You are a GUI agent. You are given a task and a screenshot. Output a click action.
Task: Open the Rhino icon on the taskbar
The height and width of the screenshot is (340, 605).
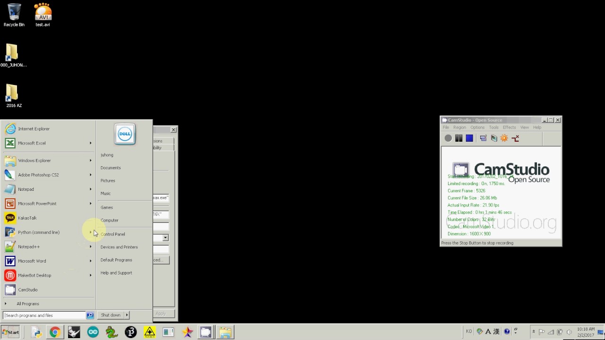point(74,332)
